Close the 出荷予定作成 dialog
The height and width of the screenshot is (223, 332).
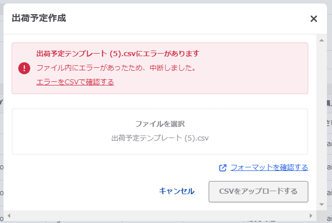coord(313,19)
